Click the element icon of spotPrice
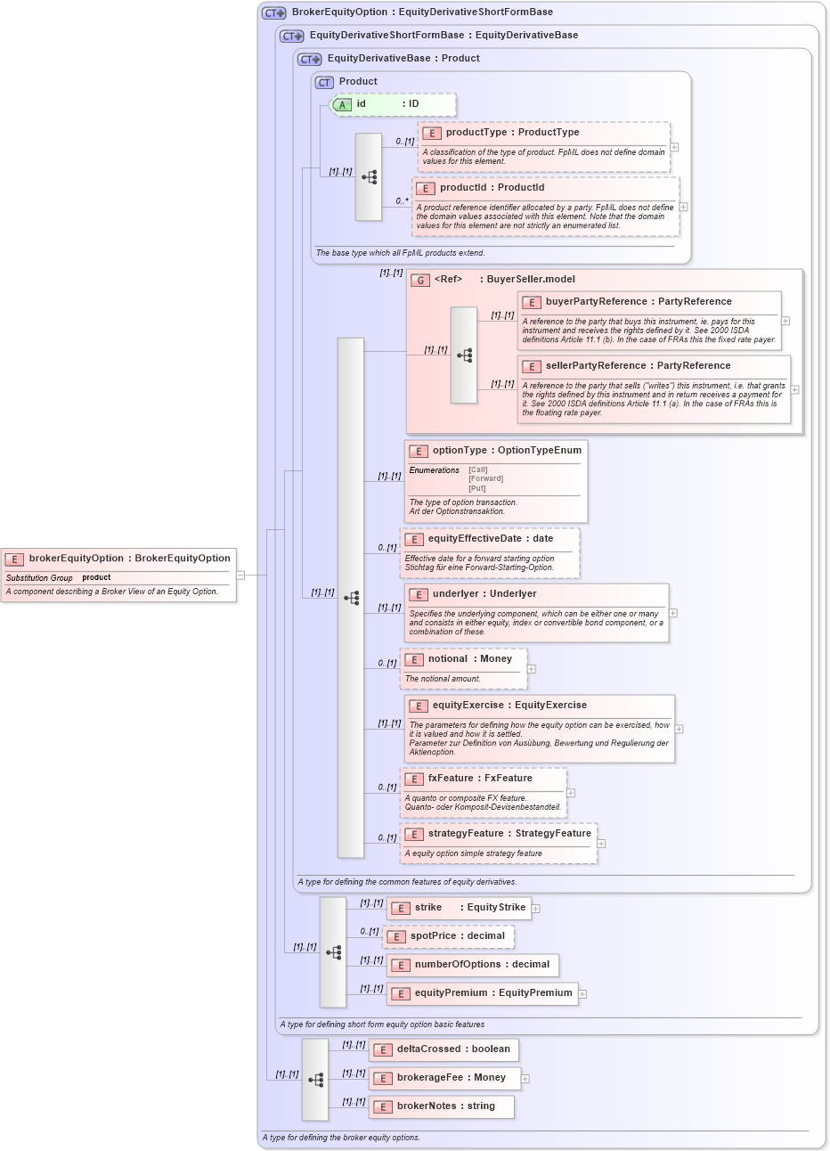 396,937
